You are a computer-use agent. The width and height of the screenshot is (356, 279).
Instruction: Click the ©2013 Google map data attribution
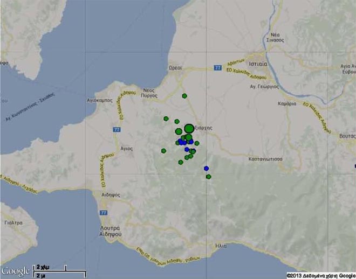pyautogui.click(x=320, y=275)
